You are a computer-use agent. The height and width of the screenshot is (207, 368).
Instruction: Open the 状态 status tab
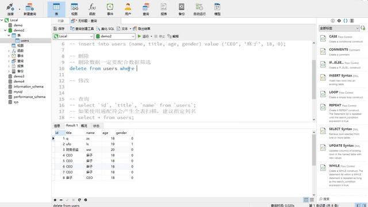point(97,126)
